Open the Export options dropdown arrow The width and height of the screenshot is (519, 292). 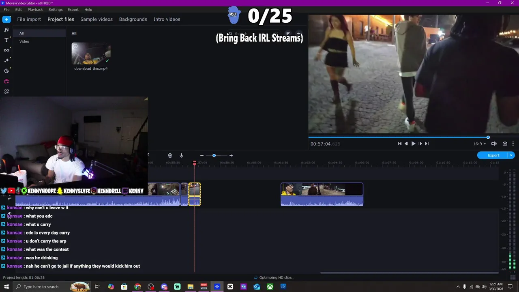click(511, 155)
